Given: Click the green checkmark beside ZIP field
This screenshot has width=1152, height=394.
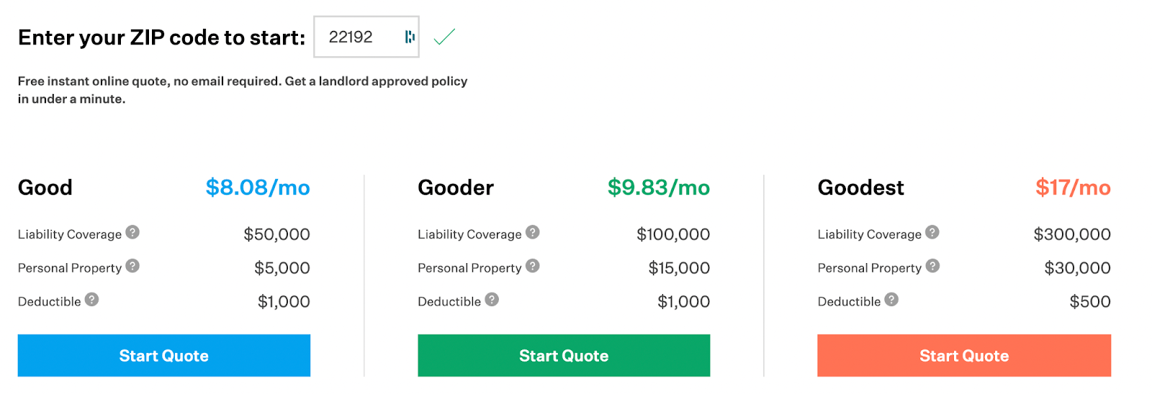Looking at the screenshot, I should (x=444, y=37).
